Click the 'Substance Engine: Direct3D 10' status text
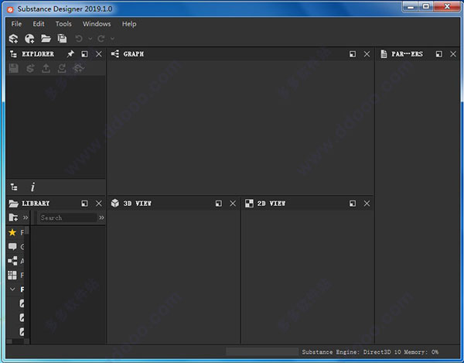This screenshot has width=464, height=363. (x=351, y=352)
